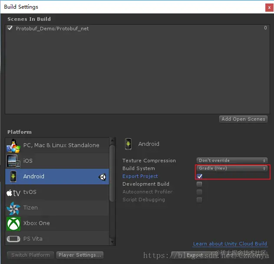Select the PC, Mac & Linux Standalone platform icon
The width and height of the screenshot is (274, 264).
(x=13, y=146)
